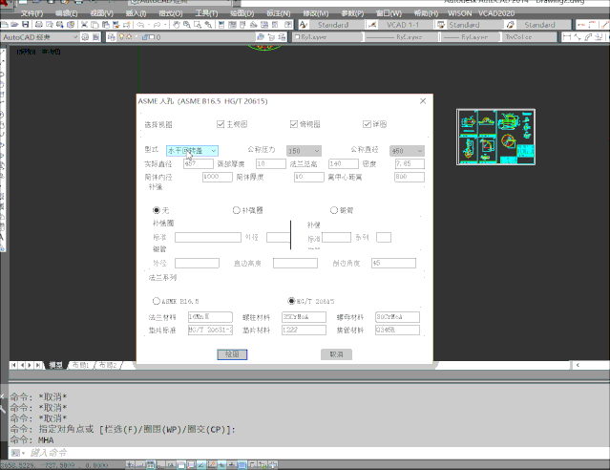This screenshot has height=470, width=610.
Task: Toggle the 主视图 checkbox
Action: (221, 124)
